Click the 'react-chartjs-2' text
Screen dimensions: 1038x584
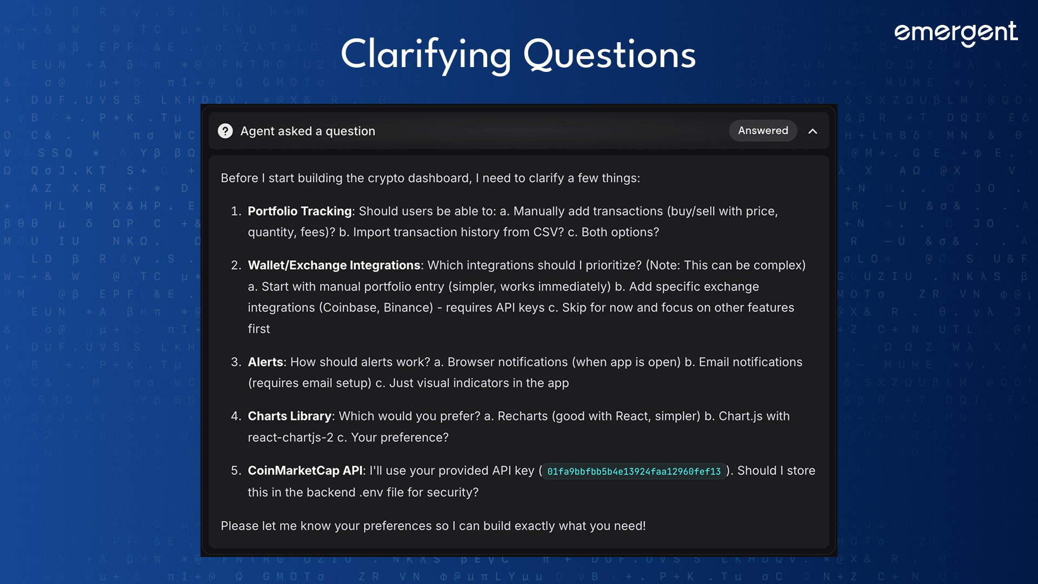(x=290, y=437)
